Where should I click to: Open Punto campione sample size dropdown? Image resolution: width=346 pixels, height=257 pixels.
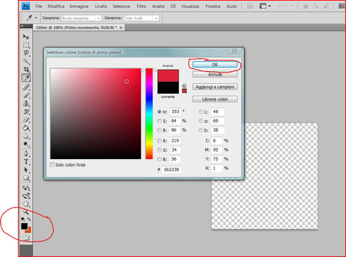[81, 18]
